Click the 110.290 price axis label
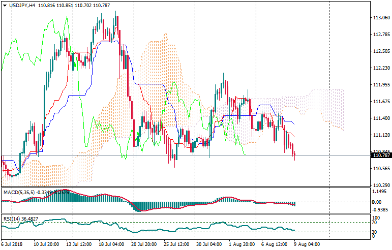The image size is (392, 250). [381, 185]
